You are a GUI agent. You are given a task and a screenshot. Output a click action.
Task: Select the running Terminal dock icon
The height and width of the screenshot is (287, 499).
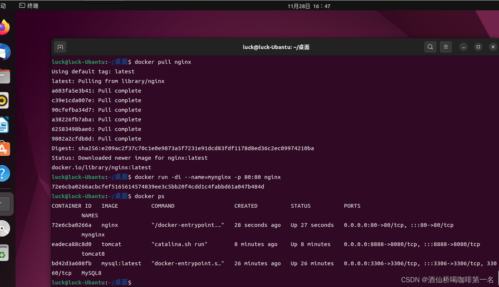(x=4, y=204)
